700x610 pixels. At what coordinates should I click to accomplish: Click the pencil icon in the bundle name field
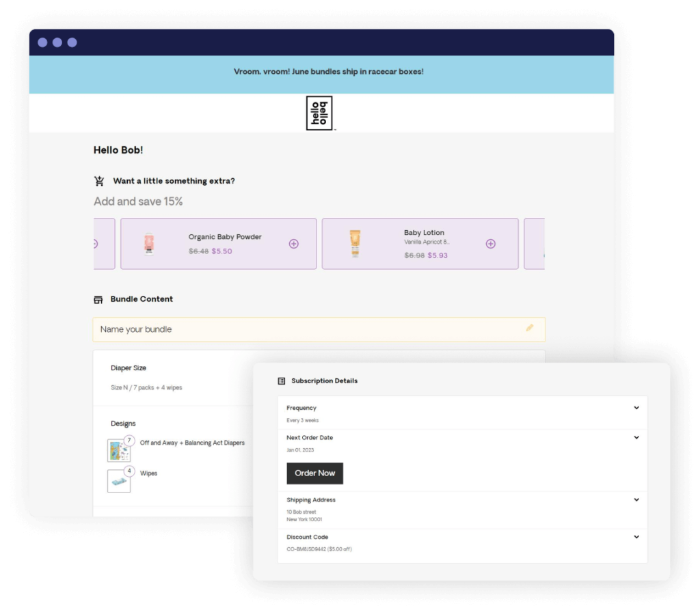[530, 329]
